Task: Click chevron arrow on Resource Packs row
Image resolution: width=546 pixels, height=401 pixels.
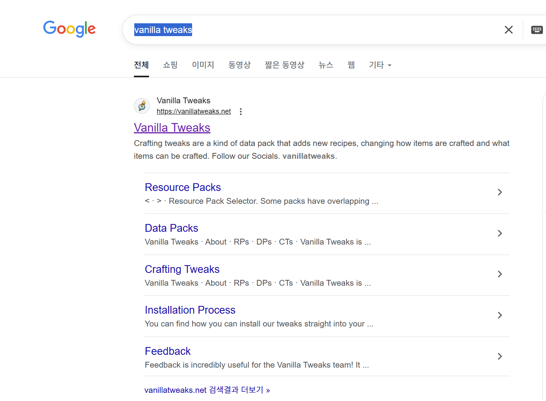Action: click(500, 192)
